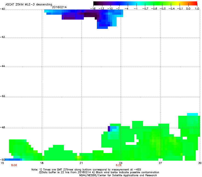202x177 pixels.
Task: Click the 'Data buffer is 22 hrs' note line
Action: (99, 172)
